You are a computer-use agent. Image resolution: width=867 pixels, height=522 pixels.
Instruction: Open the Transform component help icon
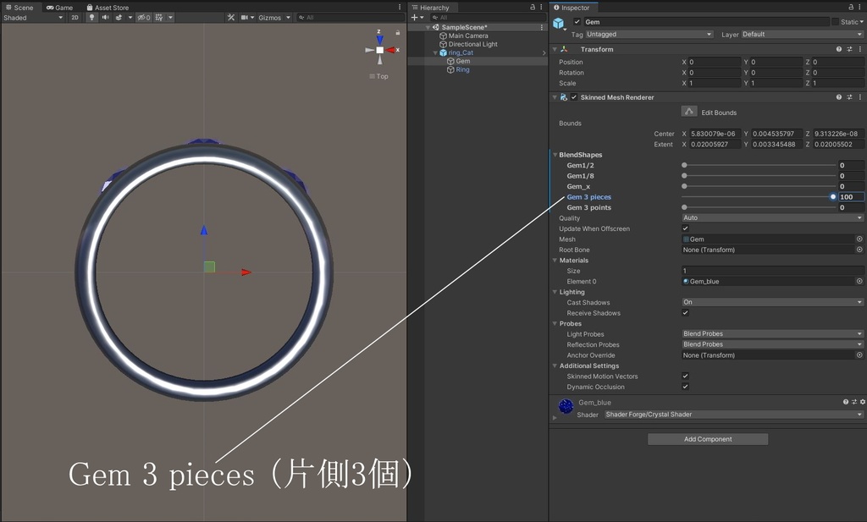tap(838, 49)
